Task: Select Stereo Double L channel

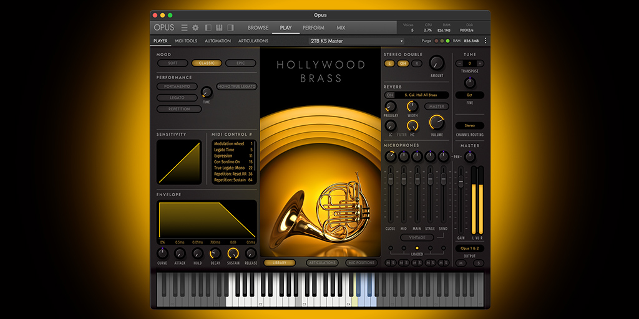Action: coord(389,64)
